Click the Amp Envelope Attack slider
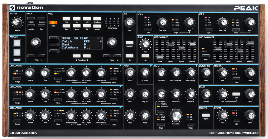 click(x=160, y=57)
